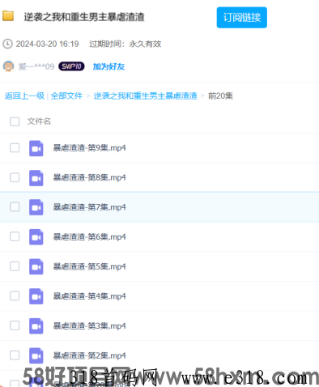Open file 暴虐渣渣-第8集.mp4

(90, 177)
